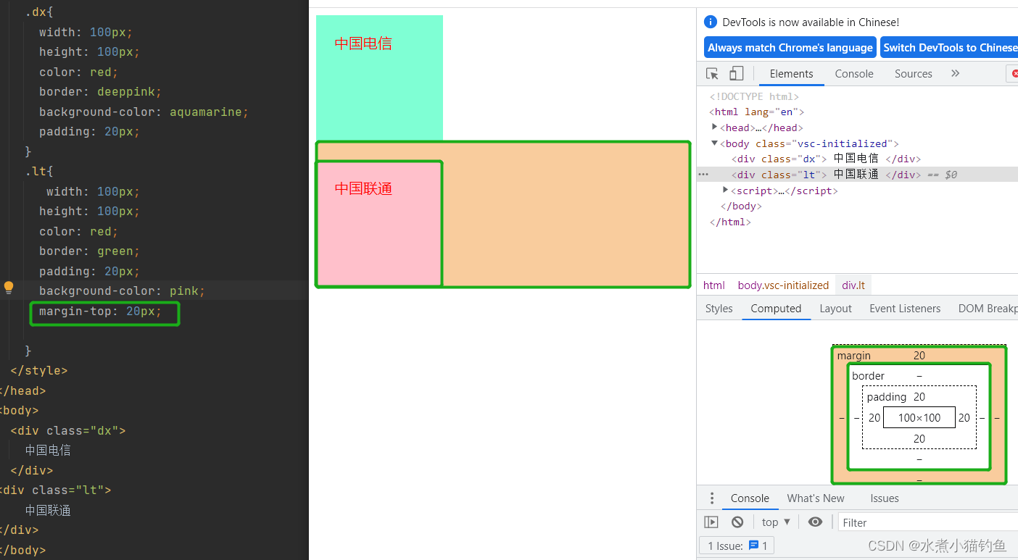
Task: Click 中国联通 text line in code editor
Action: coord(48,511)
